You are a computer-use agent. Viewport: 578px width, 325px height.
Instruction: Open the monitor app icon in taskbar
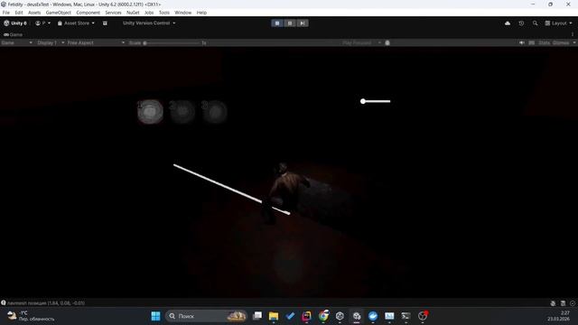[x=389, y=316]
